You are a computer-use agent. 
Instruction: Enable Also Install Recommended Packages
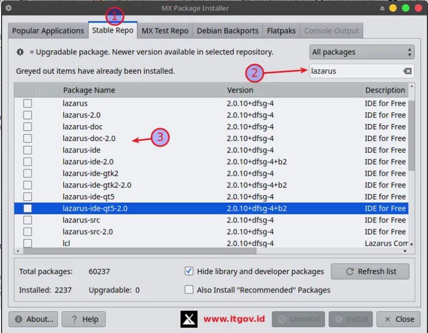pyautogui.click(x=189, y=290)
